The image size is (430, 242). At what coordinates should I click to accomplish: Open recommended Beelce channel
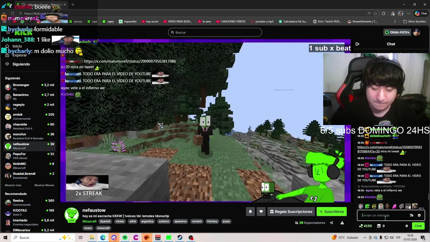tap(30, 203)
